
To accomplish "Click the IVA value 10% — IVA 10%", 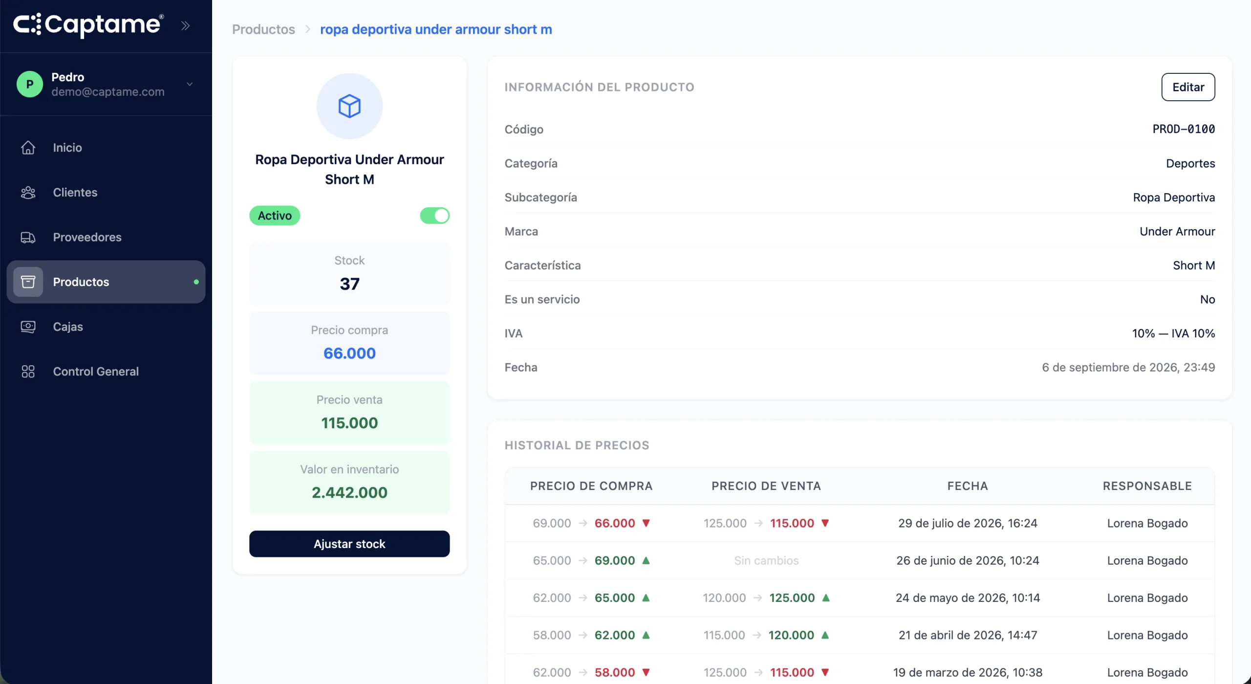I will [1173, 333].
